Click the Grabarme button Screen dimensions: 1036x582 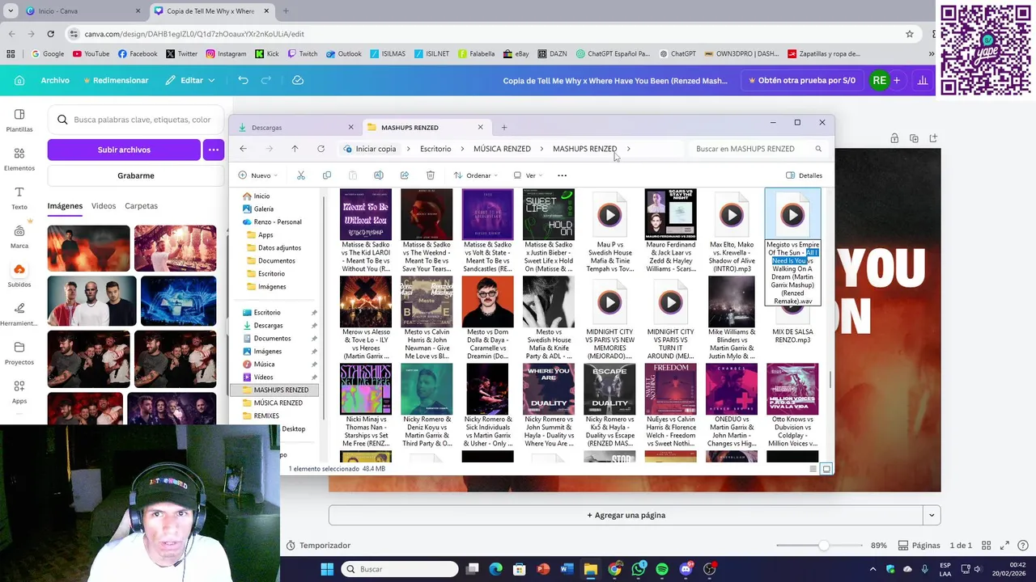pyautogui.click(x=135, y=175)
